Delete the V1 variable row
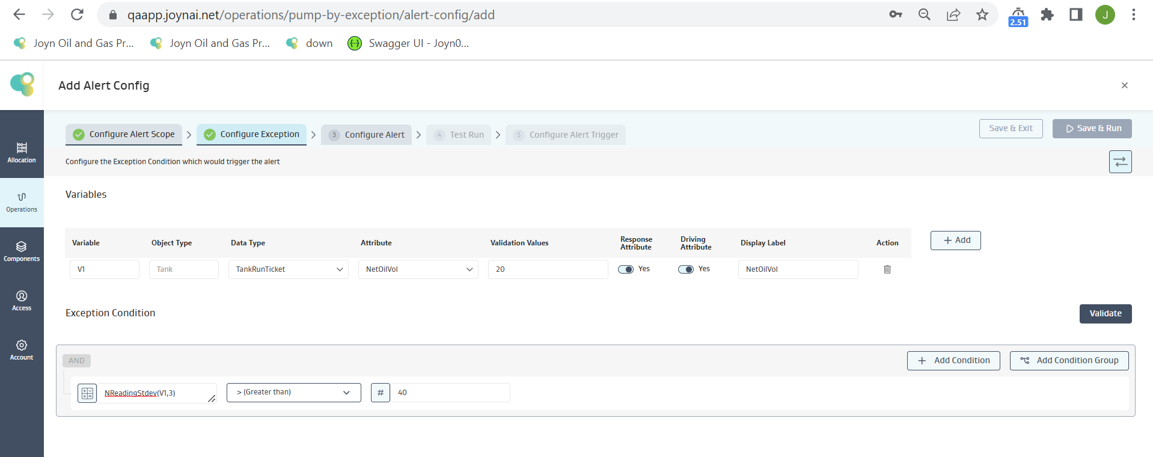The image size is (1153, 457). (887, 269)
